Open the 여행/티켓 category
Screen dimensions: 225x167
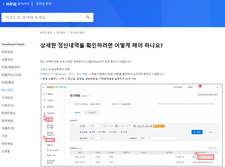click(8, 128)
